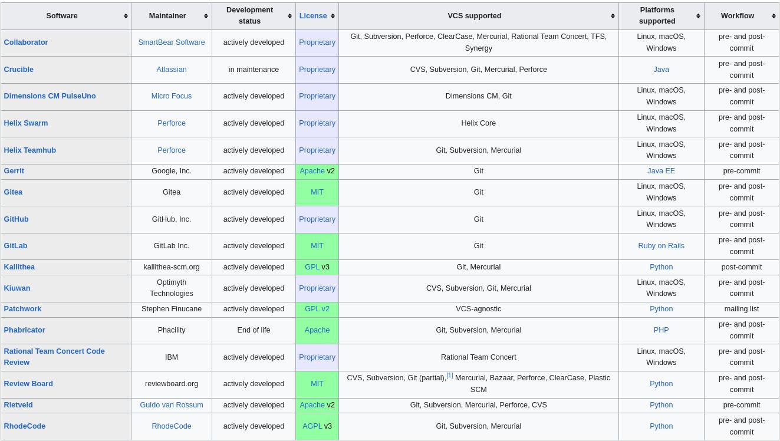Open Apache license link in Phabricator row
The height and width of the screenshot is (441, 780).
tap(317, 330)
